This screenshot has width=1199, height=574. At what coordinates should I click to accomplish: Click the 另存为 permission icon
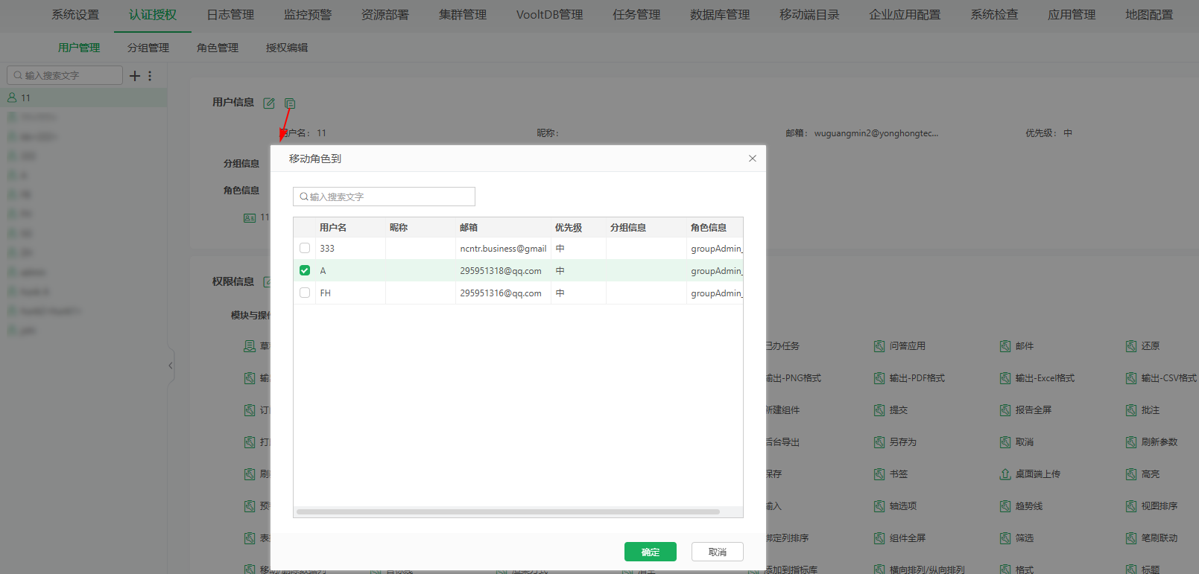[879, 442]
